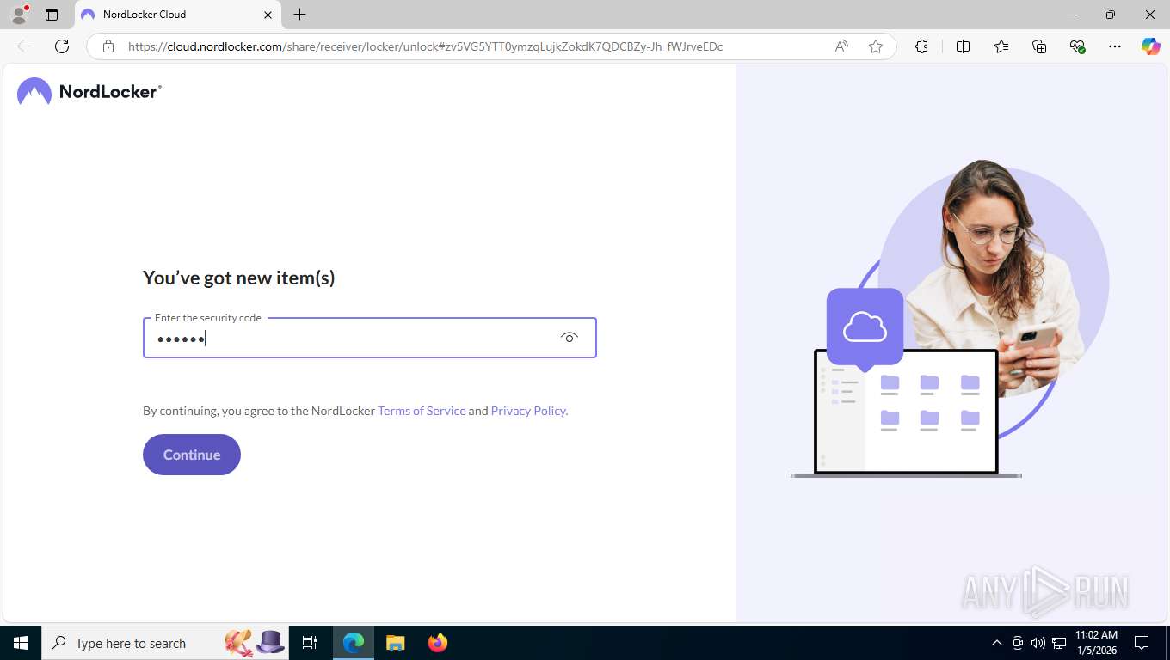1170x660 pixels.
Task: Open the Favorites list
Action: tap(1001, 46)
